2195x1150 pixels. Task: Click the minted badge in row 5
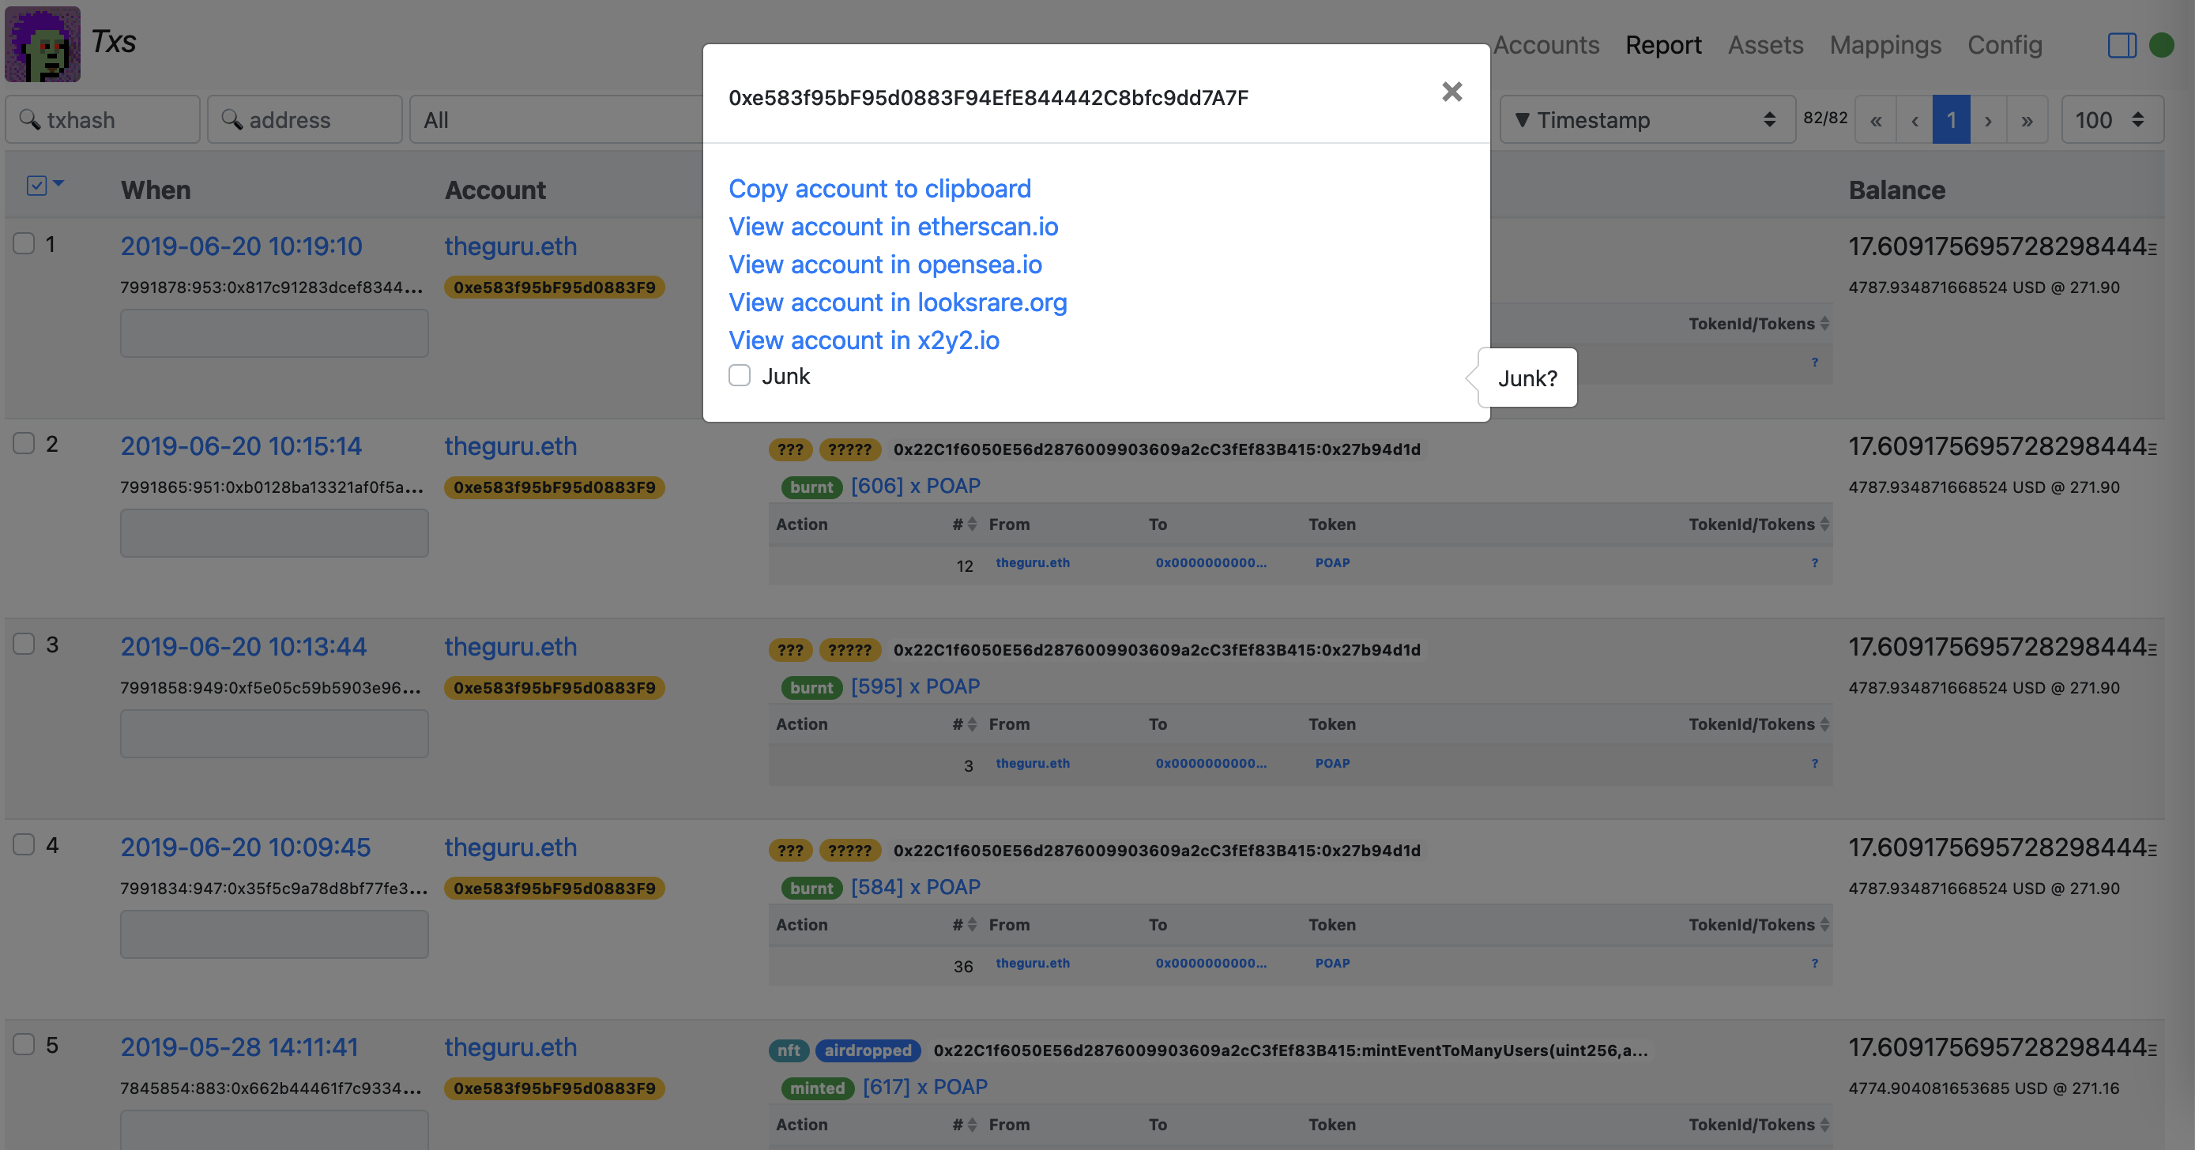tap(817, 1088)
